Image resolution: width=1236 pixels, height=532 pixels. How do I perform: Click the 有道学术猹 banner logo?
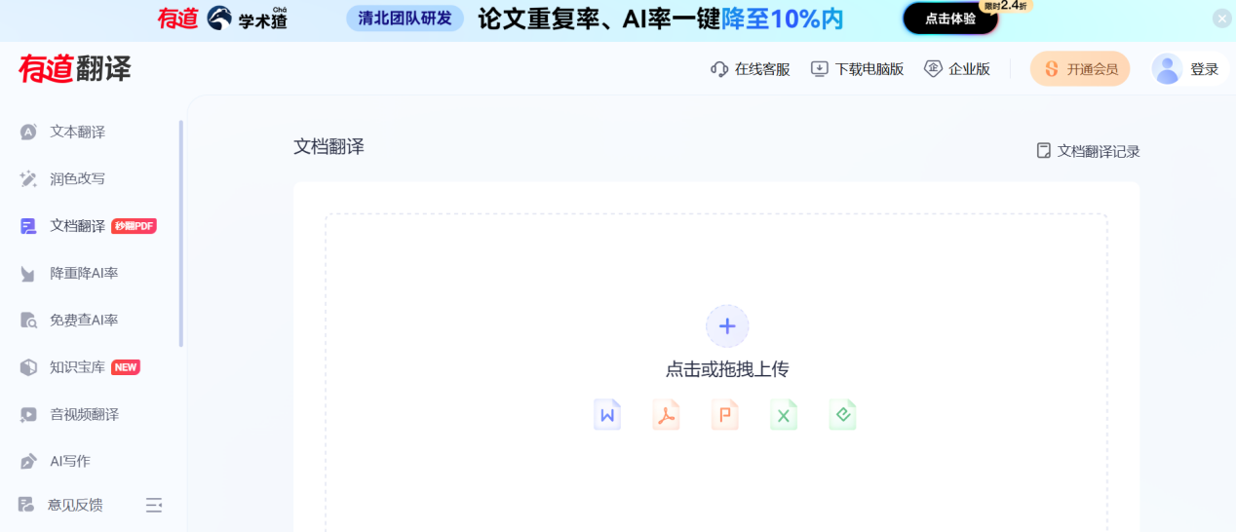(222, 19)
